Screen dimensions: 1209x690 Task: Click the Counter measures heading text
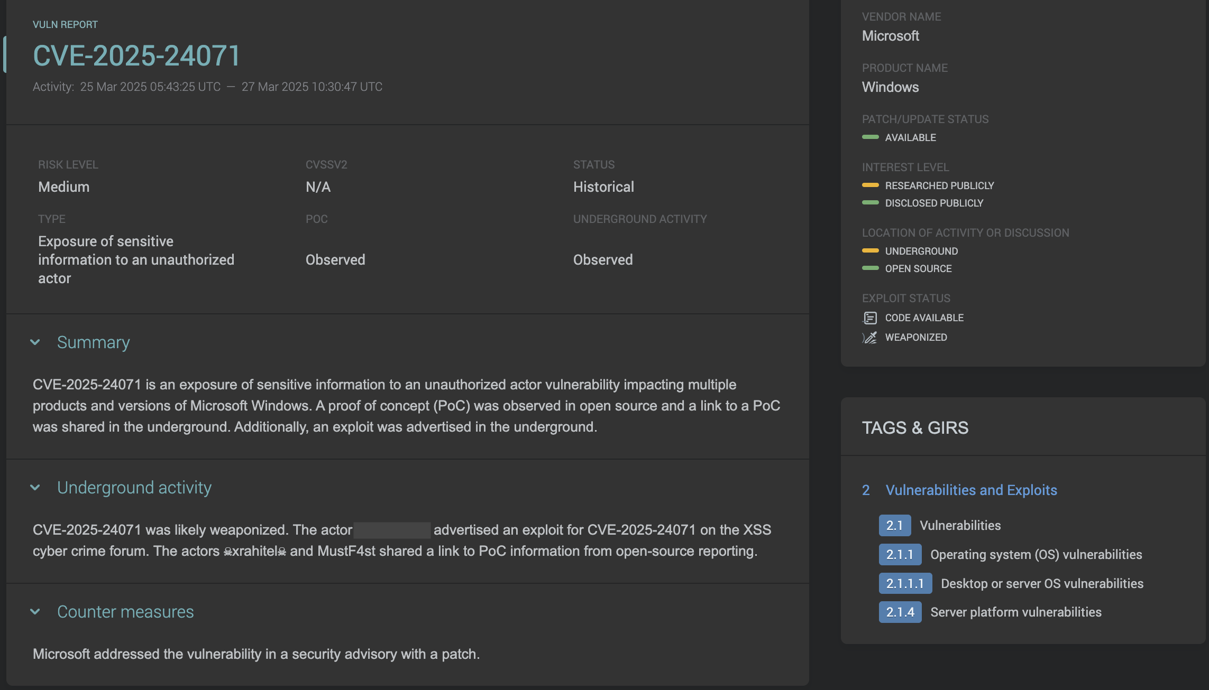coord(125,612)
